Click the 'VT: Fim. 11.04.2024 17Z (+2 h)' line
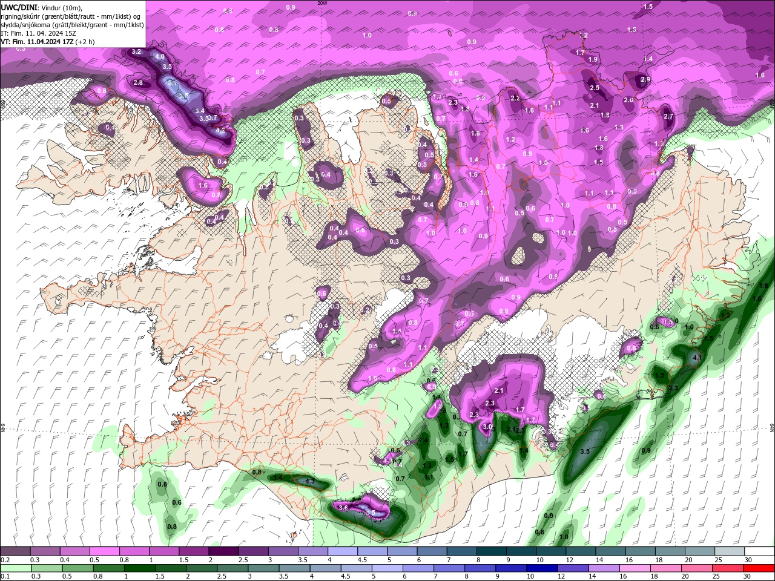775x581 pixels. pos(47,42)
